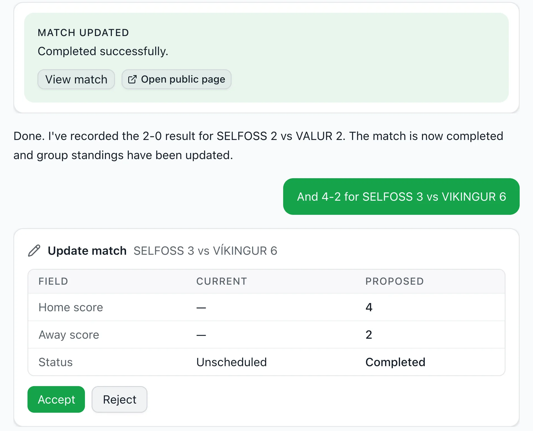Click the CURRENT column header
The image size is (533, 431).
tap(222, 281)
